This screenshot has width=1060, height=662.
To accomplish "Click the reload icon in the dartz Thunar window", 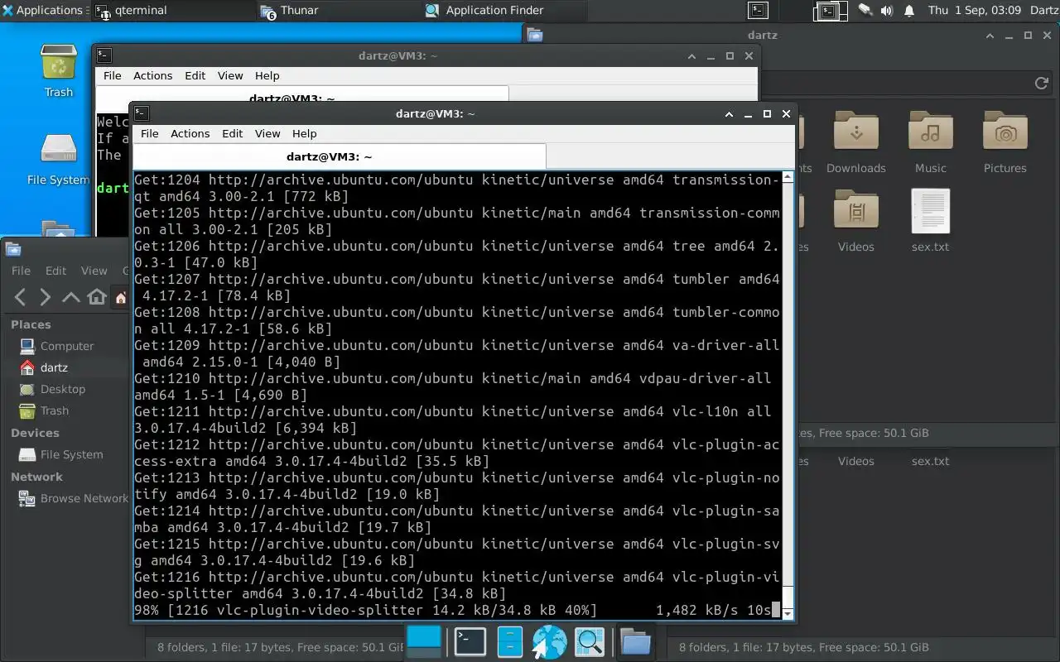I will 1042,83.
